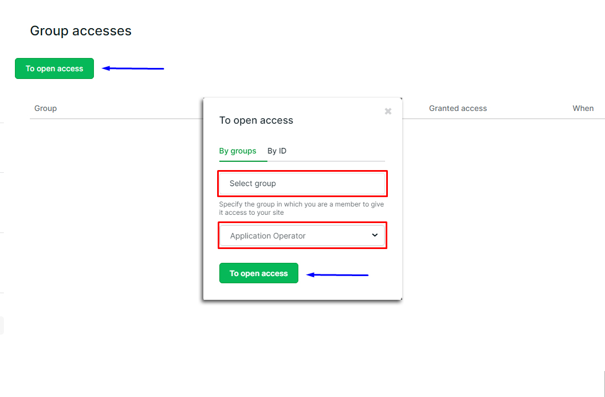Select the By groups tab

(x=238, y=151)
